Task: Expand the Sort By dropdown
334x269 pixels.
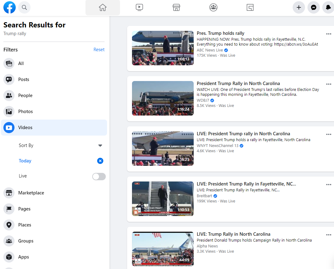Action: (60, 145)
